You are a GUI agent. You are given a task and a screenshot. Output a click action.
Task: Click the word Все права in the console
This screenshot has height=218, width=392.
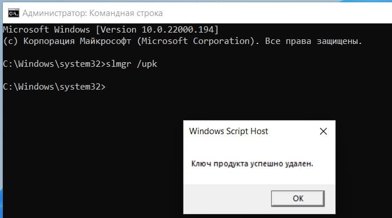pos(288,41)
